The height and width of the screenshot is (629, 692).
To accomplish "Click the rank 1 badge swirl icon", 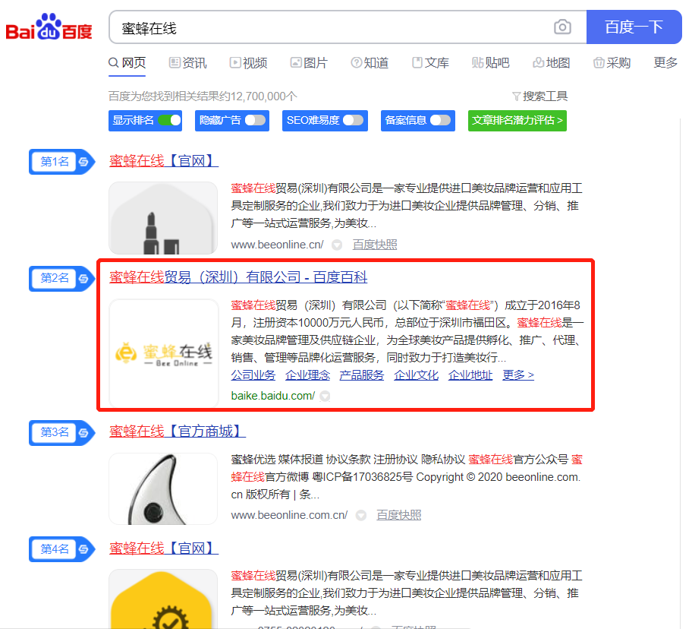I will (83, 162).
